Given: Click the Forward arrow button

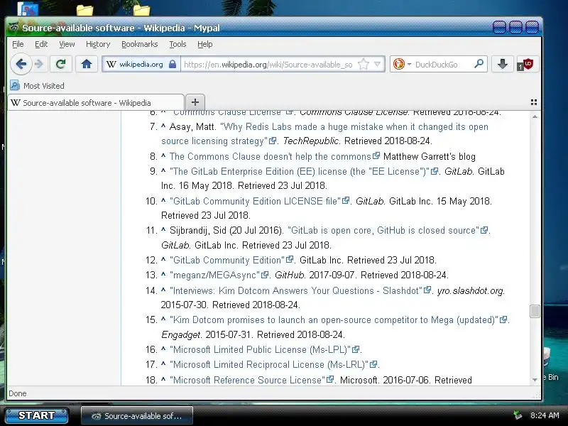Looking at the screenshot, I should [39, 65].
